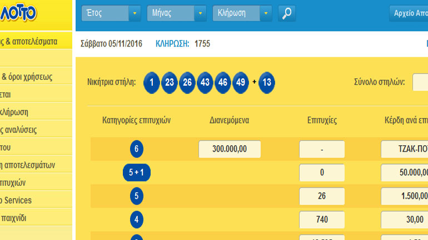The image size is (428, 240).
Task: Click the 50.000,00 winnings field
Action: (x=405, y=172)
